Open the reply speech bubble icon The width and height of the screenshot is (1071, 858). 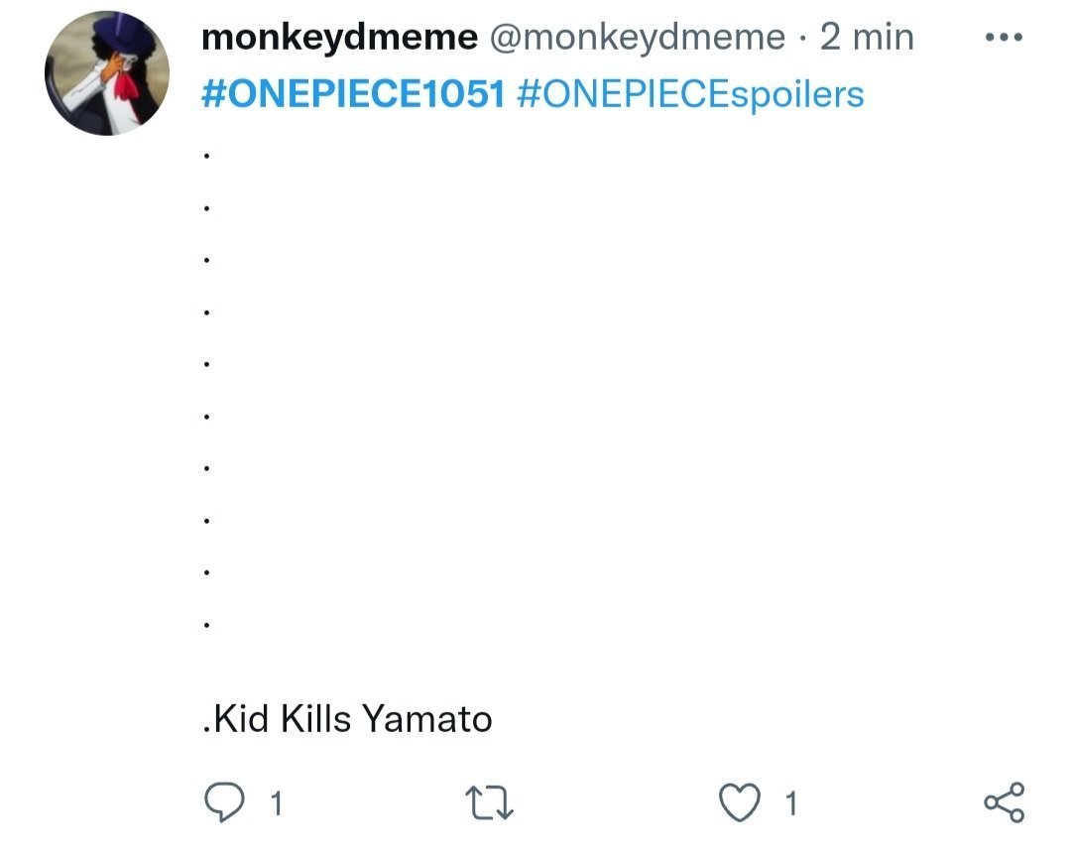click(224, 801)
